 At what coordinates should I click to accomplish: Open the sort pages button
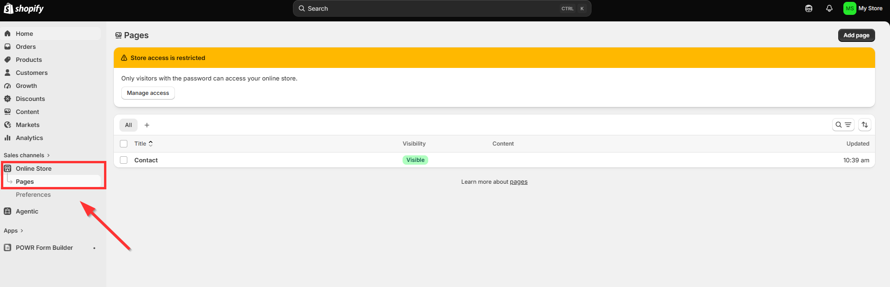pyautogui.click(x=865, y=125)
